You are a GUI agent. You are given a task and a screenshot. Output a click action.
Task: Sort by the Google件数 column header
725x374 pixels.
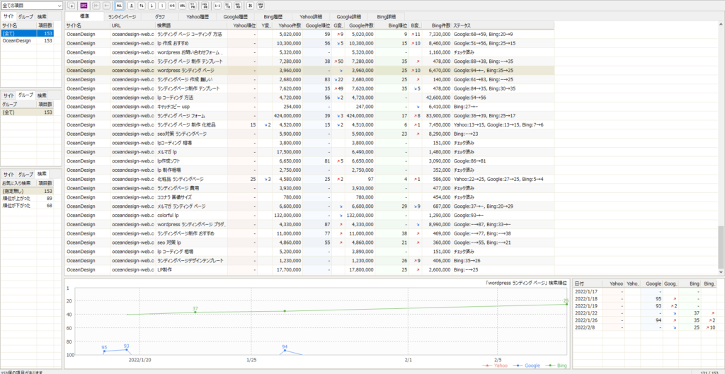[360, 25]
